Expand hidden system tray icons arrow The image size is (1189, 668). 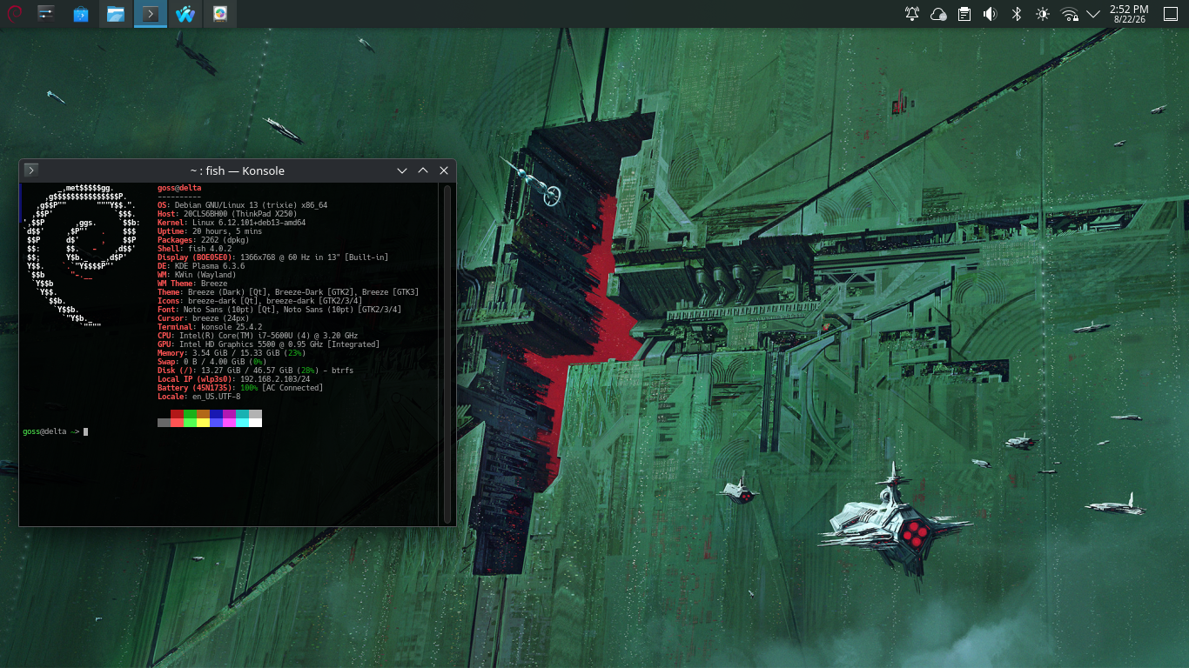[x=1093, y=14]
